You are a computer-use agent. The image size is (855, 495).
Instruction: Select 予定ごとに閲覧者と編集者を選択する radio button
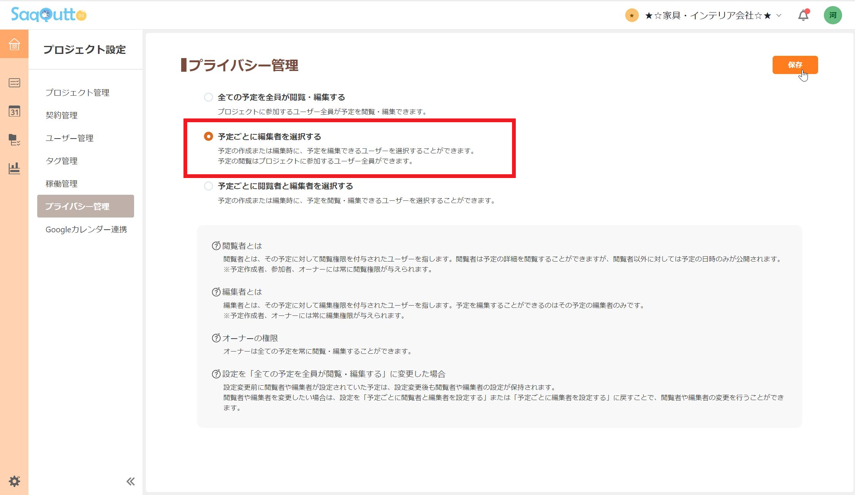pyautogui.click(x=209, y=186)
